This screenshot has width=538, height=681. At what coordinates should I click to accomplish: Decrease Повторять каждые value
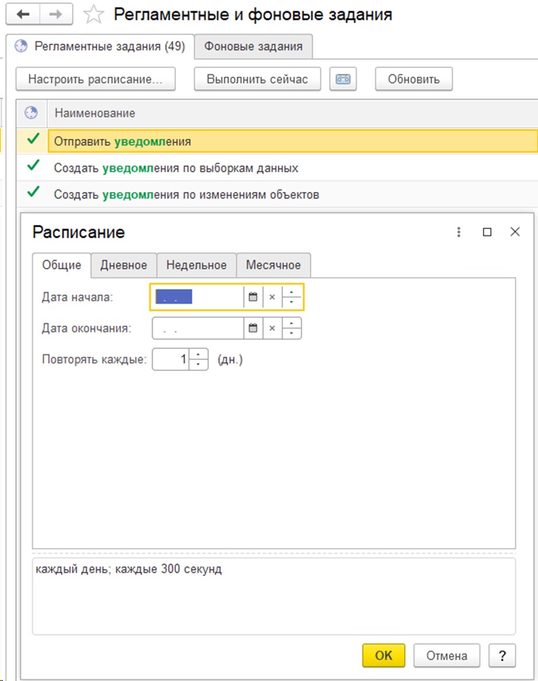click(x=198, y=364)
